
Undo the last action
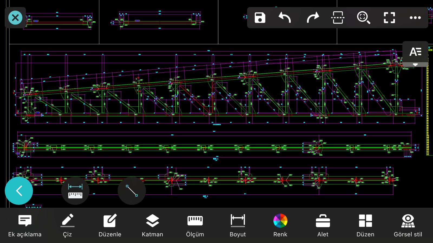[285, 18]
